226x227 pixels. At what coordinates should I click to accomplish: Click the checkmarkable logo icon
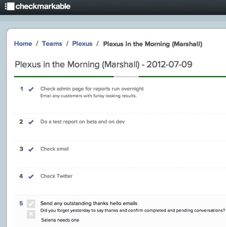pos(9,6)
